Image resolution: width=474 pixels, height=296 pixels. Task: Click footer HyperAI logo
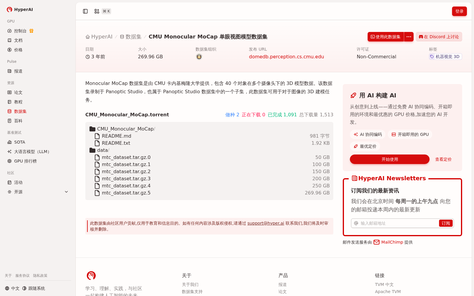click(x=91, y=276)
